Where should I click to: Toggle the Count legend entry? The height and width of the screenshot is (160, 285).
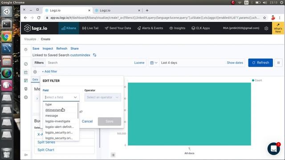pos(257,80)
